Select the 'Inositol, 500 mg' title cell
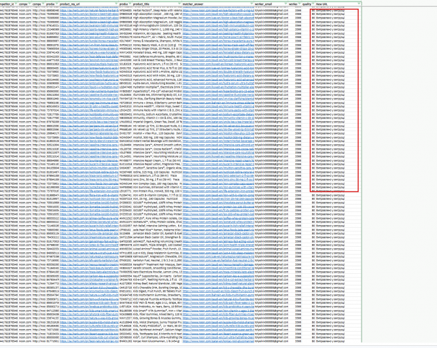 click(158, 137)
